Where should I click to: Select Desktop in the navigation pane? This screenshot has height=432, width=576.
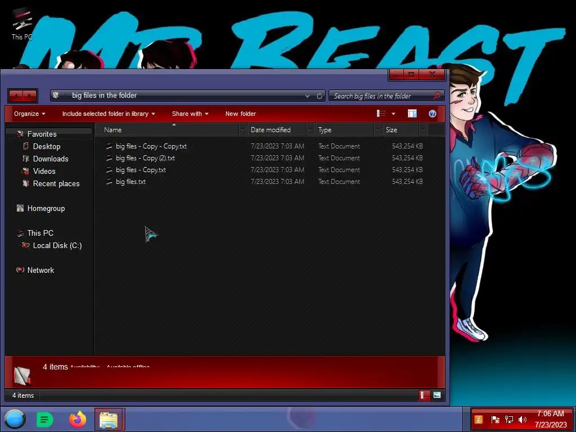tap(47, 146)
